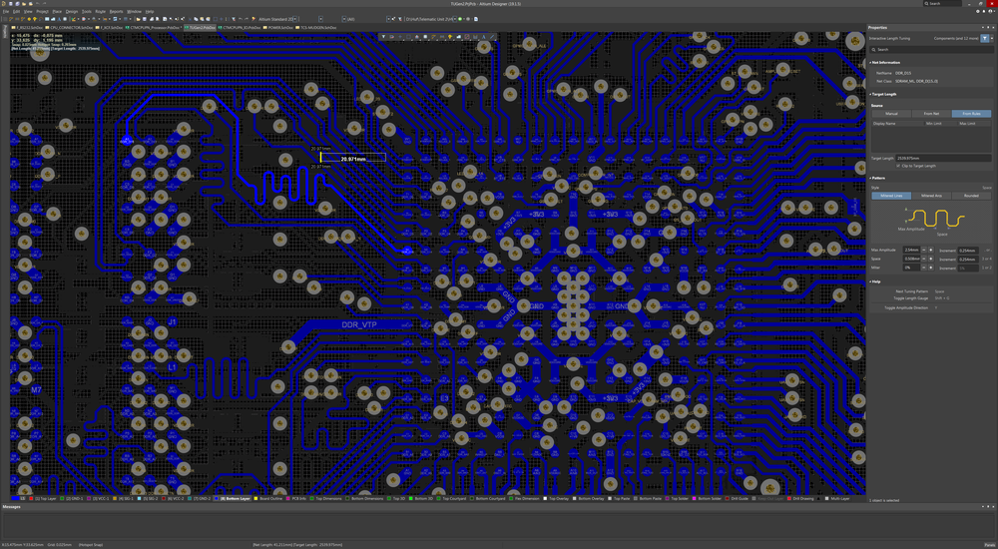Screen dimensions: 998x549
Task: Pin the Properties panel using pin icon
Action: (985, 28)
